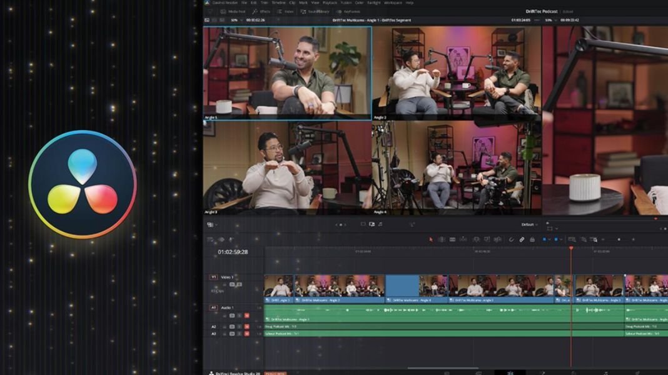Activate the Trim Edit Mode tool
Image resolution: width=668 pixels, height=375 pixels.
point(442,239)
